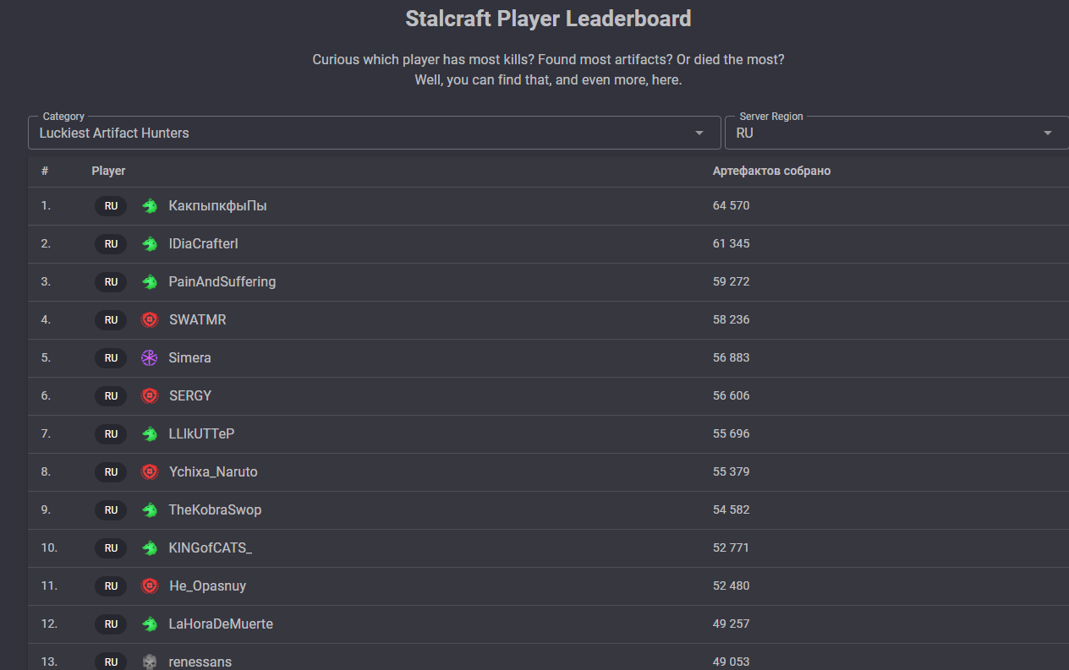
Task: Click RU badge in PainAndSuffering row
Action: point(111,281)
